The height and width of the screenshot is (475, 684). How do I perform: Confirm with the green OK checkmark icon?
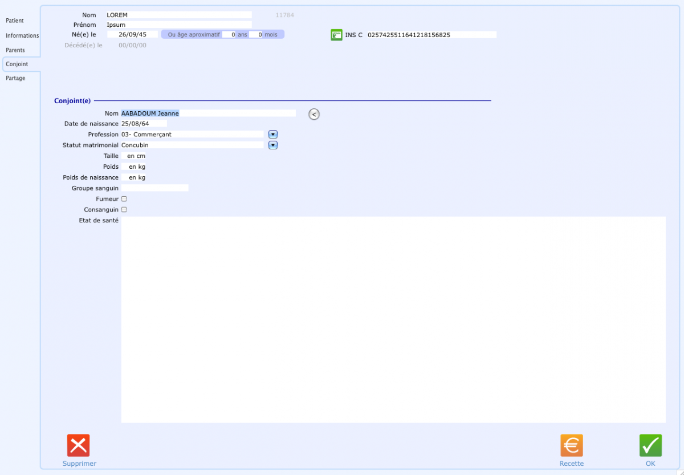(x=650, y=445)
